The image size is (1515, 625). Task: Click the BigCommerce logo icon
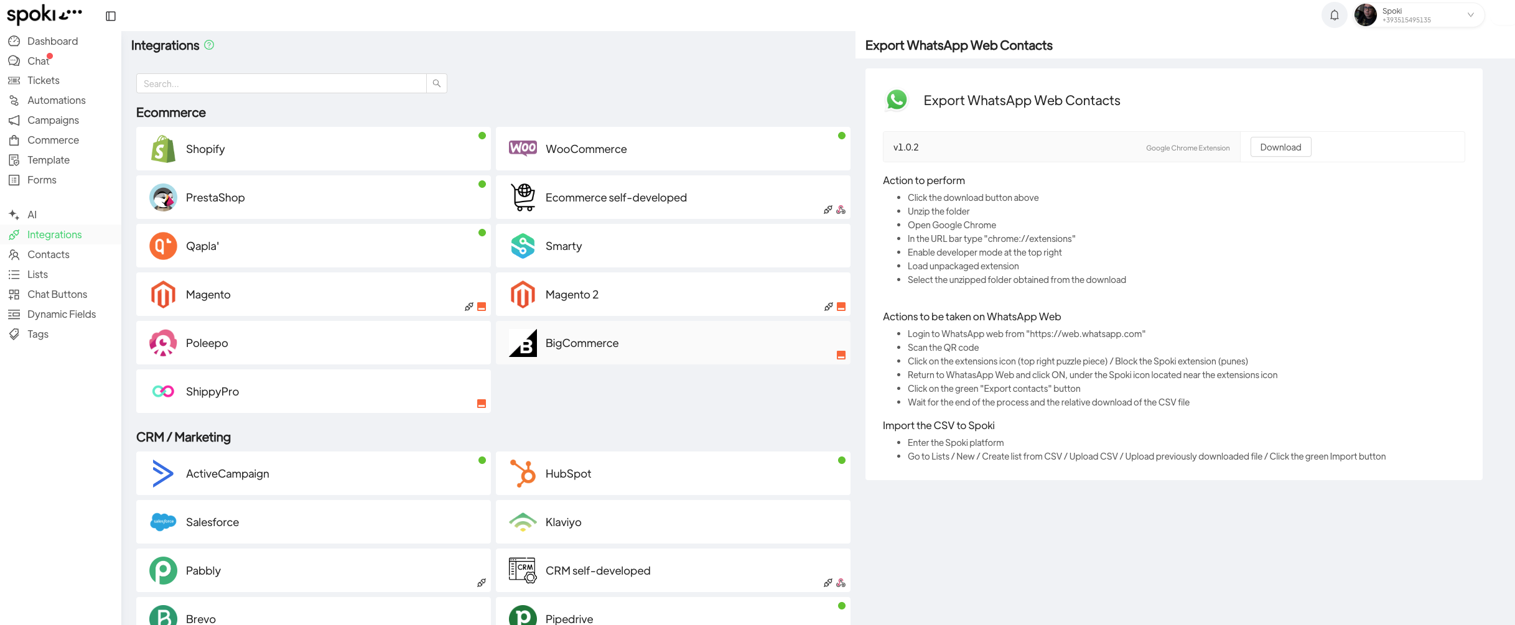click(x=523, y=343)
